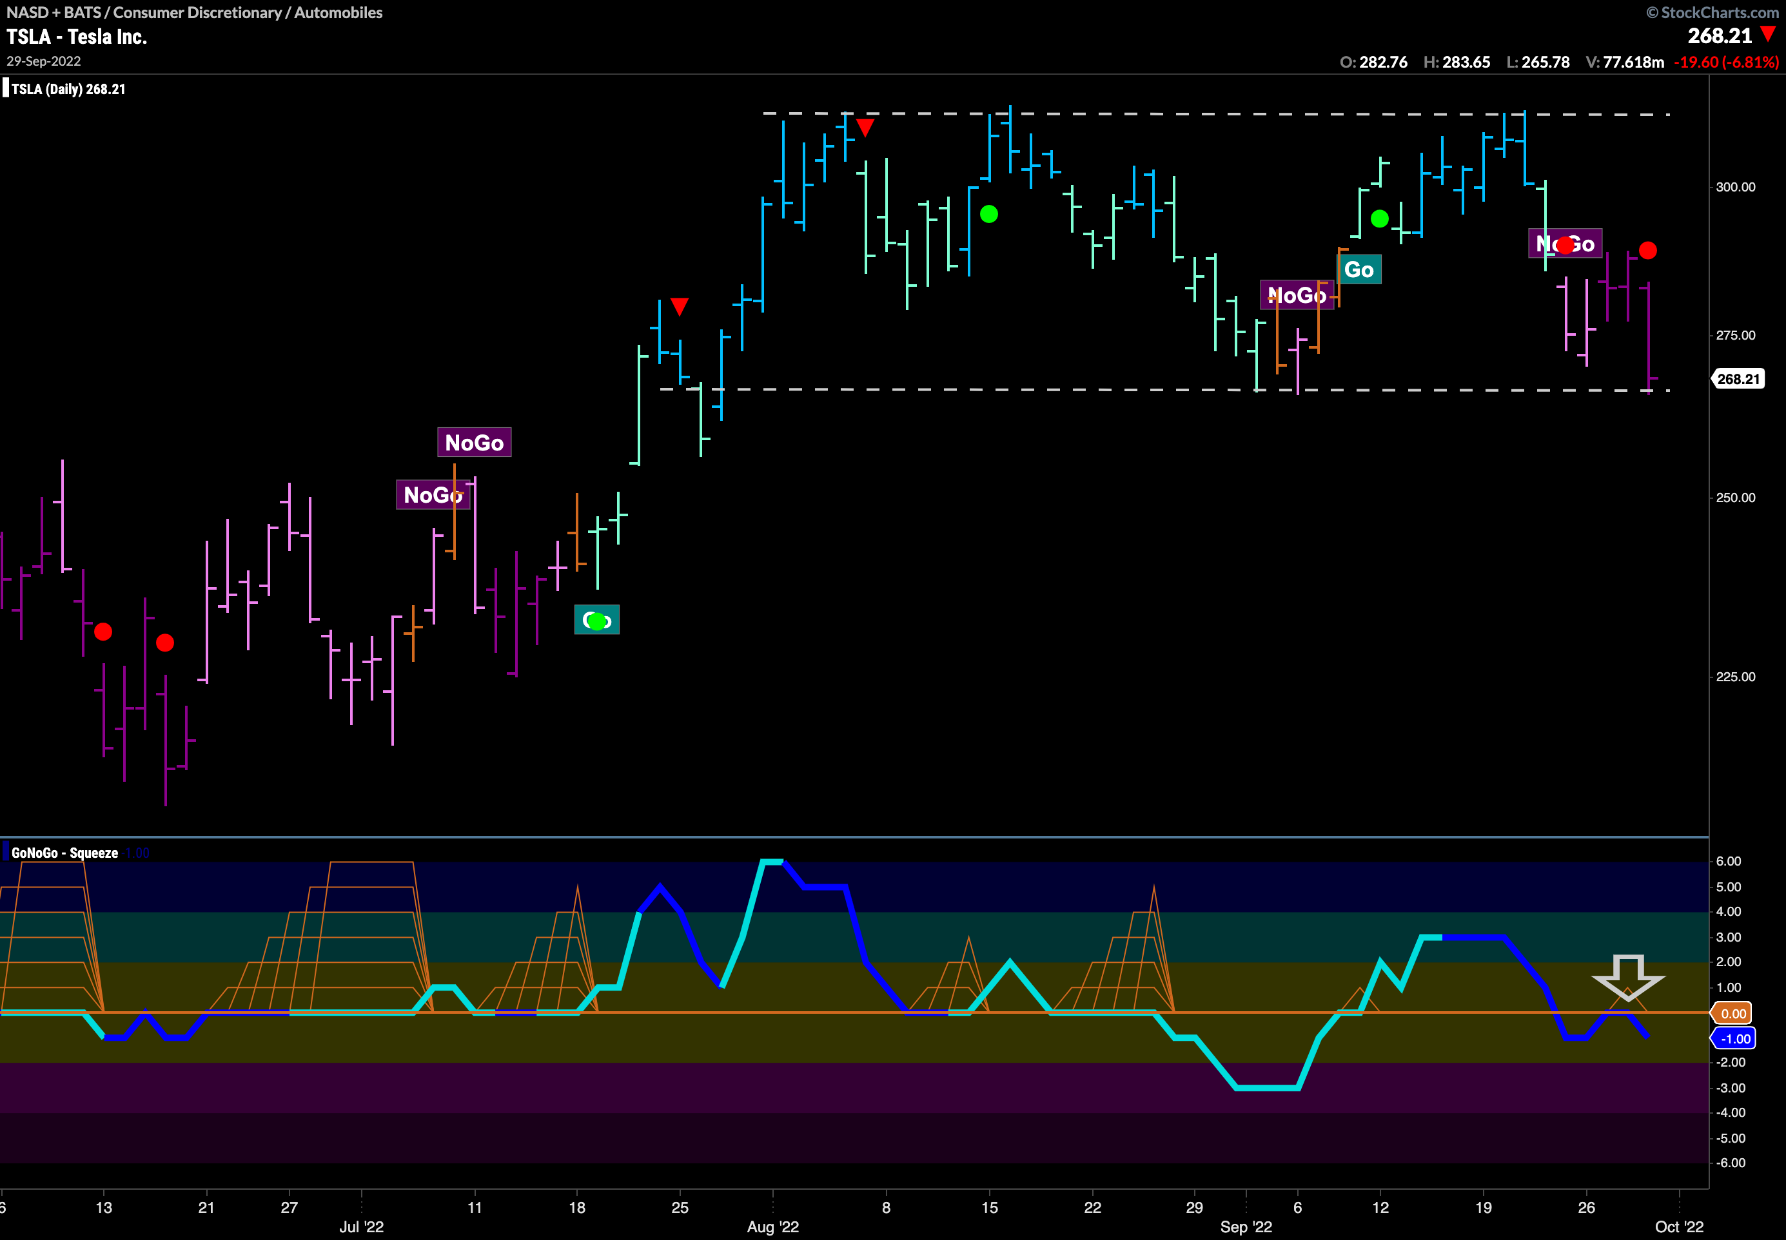
Task: Click the blue -1.00 oscillator value tag
Action: click(x=1733, y=1039)
